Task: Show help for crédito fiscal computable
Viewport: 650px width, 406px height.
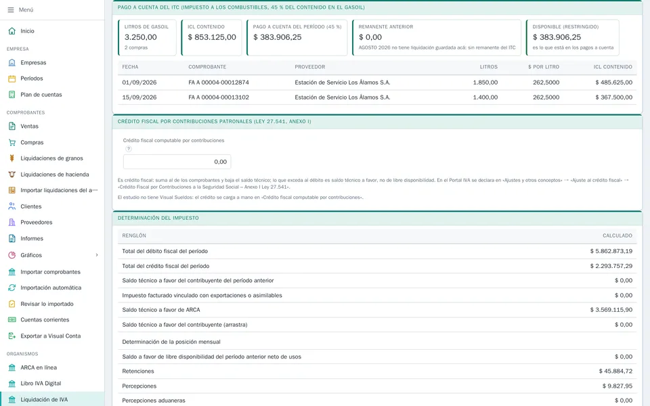Action: [129, 149]
